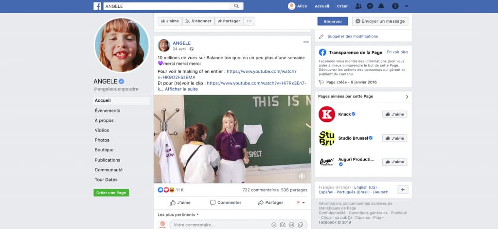Go to Accueil in top bar
The height and width of the screenshot is (229, 498).
point(322,6)
